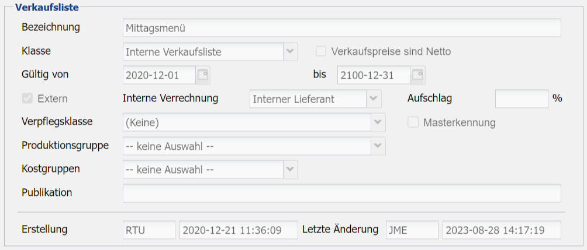The width and height of the screenshot is (587, 250).
Task: Focus the Aufschlag percentage field
Action: point(521,98)
